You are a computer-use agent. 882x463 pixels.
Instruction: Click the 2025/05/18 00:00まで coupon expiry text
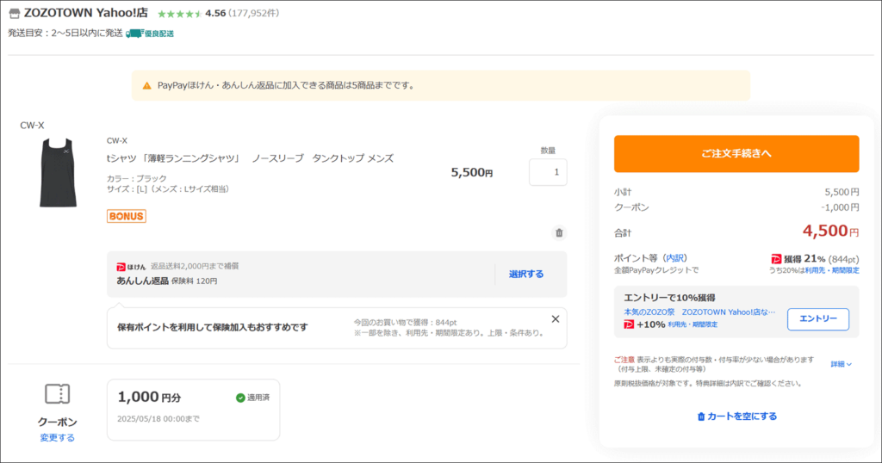tap(158, 419)
